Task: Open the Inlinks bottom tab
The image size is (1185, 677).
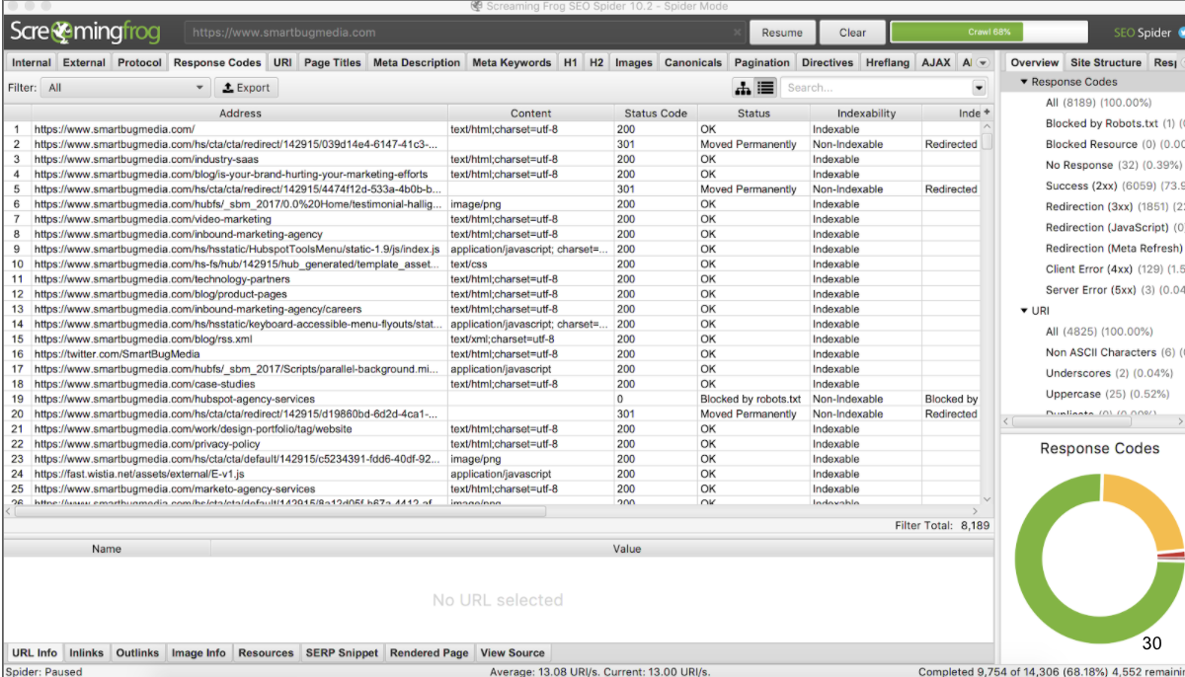Action: 86,652
